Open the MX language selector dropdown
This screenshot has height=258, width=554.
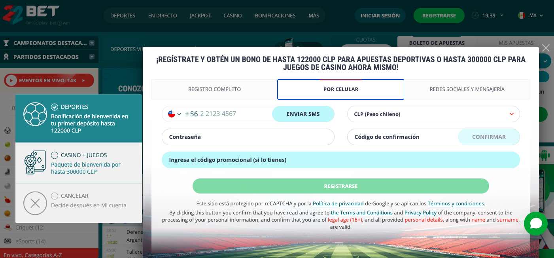point(530,15)
